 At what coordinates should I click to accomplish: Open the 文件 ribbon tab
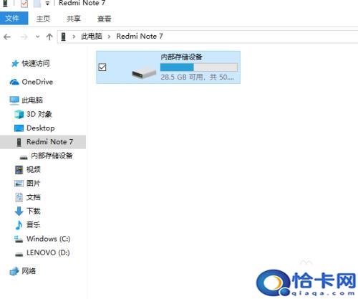click(x=14, y=18)
